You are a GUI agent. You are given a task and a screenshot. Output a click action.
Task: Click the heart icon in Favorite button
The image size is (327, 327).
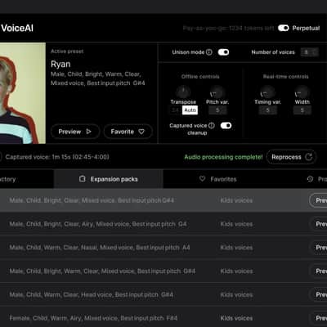click(x=141, y=132)
